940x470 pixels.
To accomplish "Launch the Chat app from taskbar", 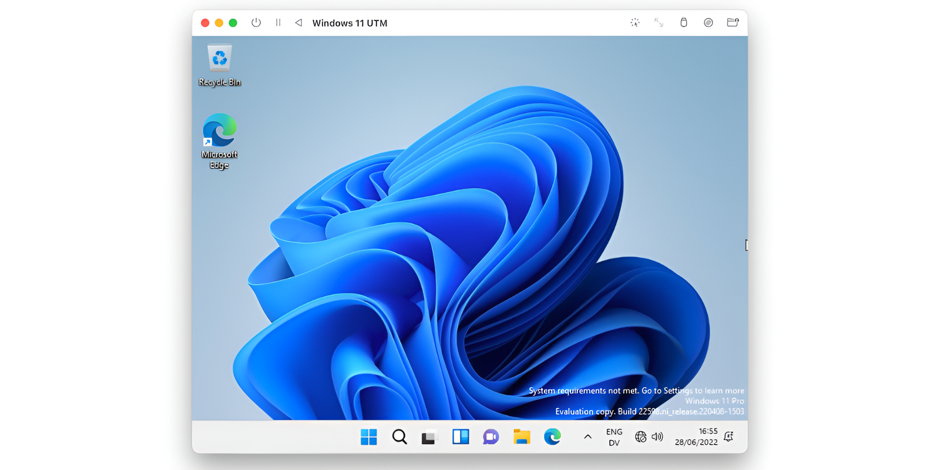I will click(491, 437).
